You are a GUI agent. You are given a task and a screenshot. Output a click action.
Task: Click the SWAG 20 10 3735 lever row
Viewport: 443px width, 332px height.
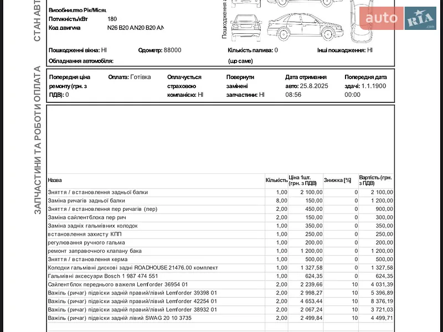[220, 318]
